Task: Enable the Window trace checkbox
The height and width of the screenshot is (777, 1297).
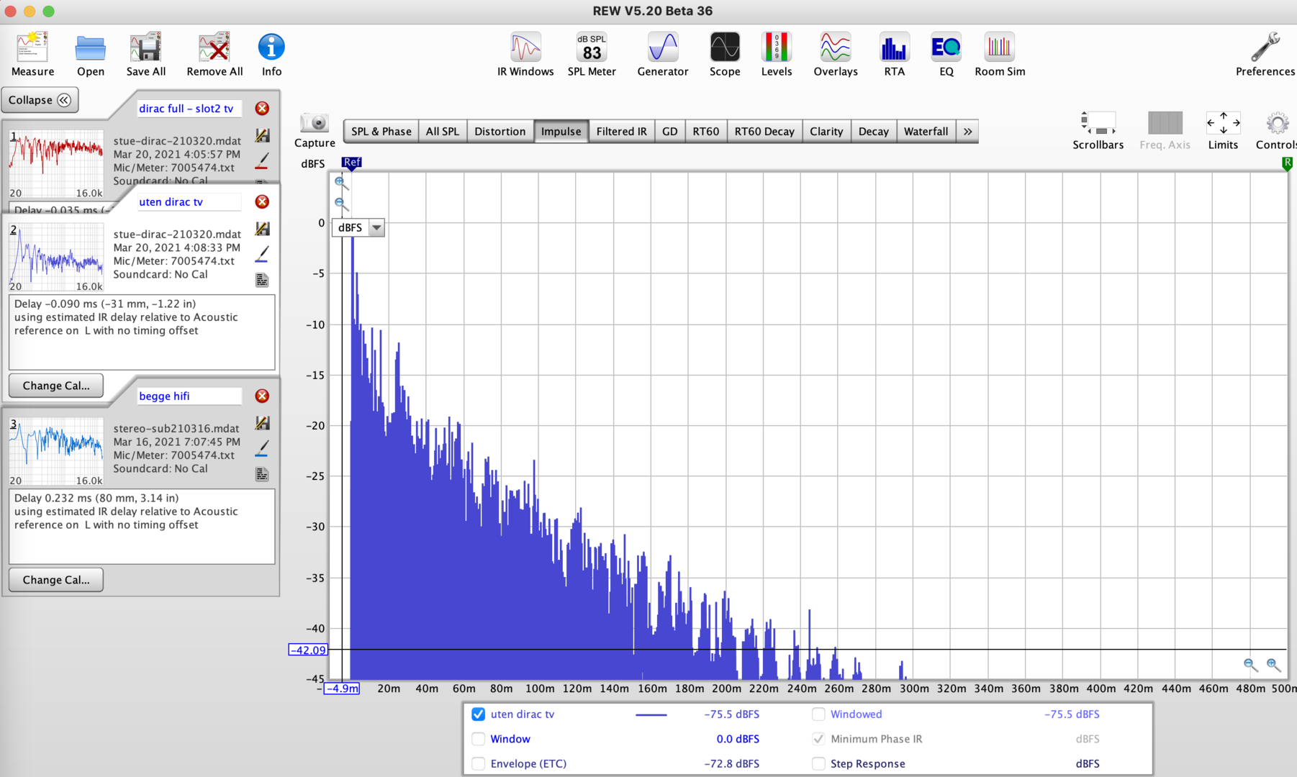Action: [x=478, y=739]
